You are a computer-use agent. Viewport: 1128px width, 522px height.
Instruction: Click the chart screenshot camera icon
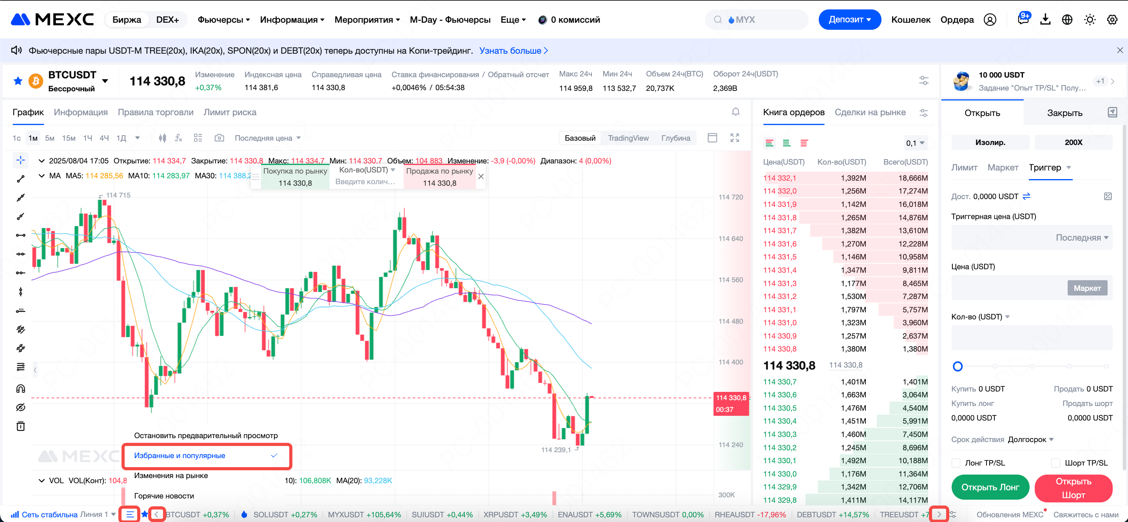tap(219, 138)
